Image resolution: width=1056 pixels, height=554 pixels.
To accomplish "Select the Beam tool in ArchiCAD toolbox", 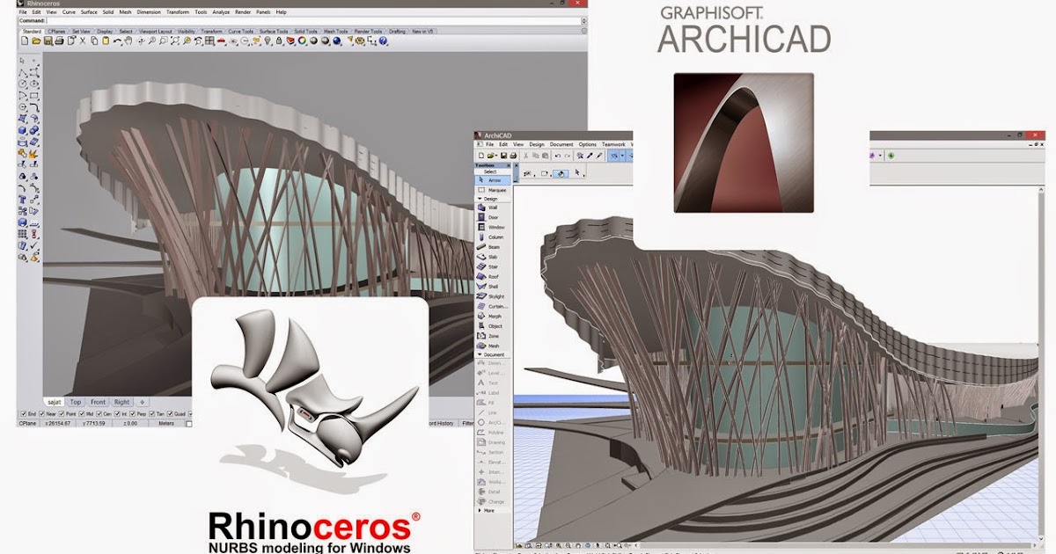I will coord(494,247).
